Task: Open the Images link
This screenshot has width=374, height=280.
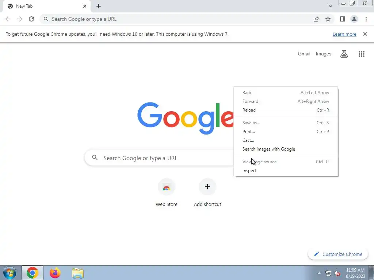Action: 324,54
